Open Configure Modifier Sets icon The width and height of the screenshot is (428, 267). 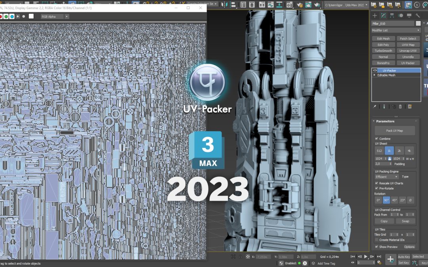click(410, 106)
